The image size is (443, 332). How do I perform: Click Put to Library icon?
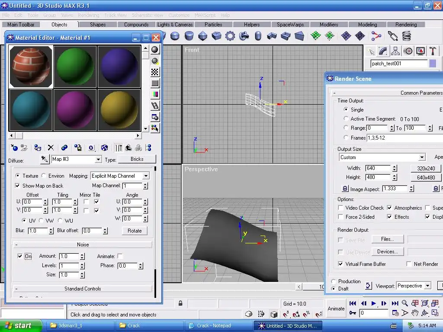click(78, 148)
